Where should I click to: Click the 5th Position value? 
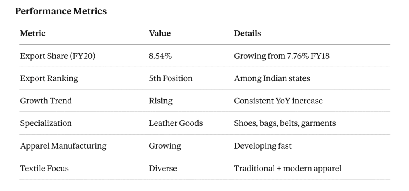tap(171, 78)
